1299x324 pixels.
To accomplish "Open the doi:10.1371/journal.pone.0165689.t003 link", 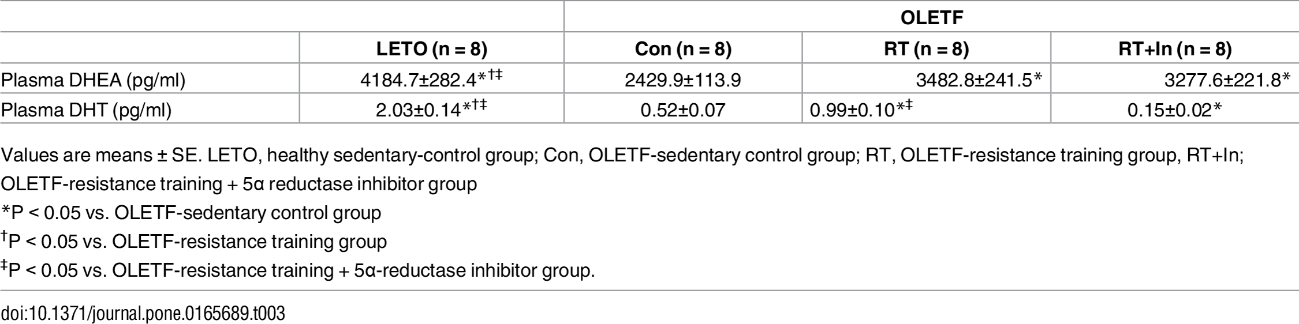I will tap(143, 314).
